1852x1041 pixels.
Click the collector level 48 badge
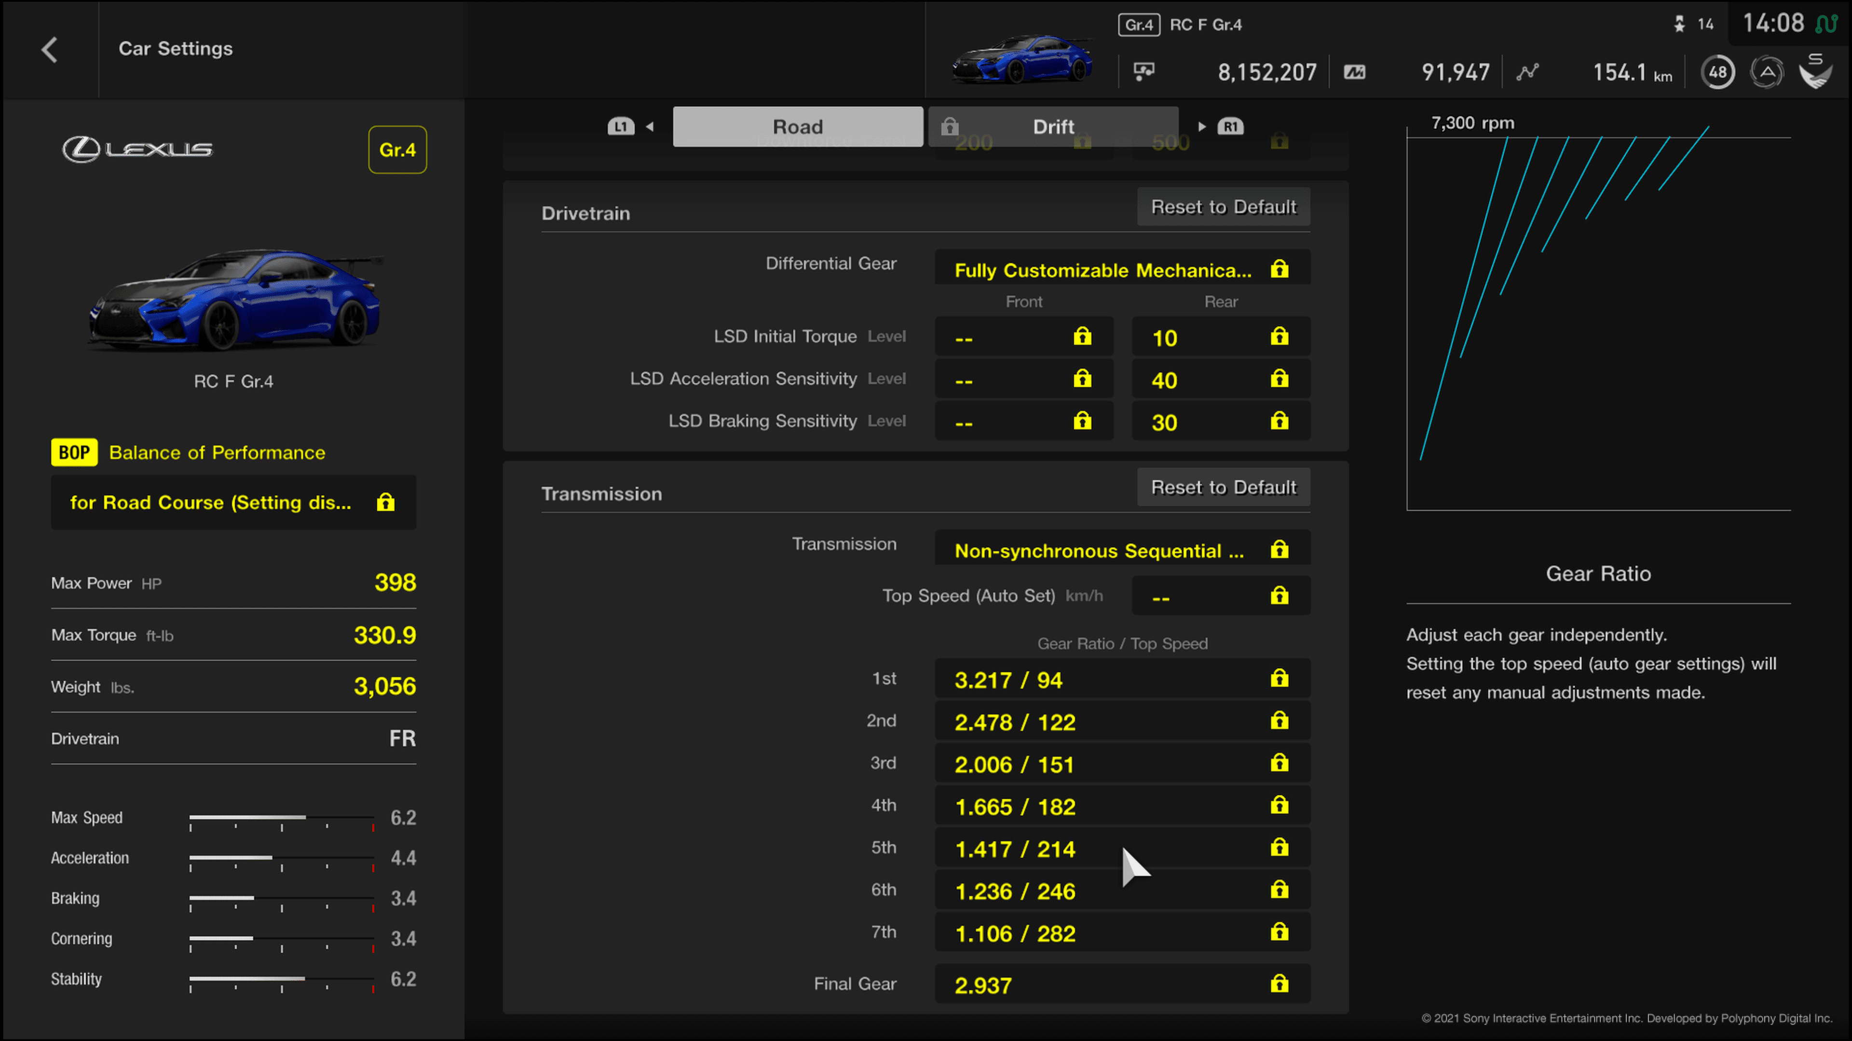[1717, 72]
